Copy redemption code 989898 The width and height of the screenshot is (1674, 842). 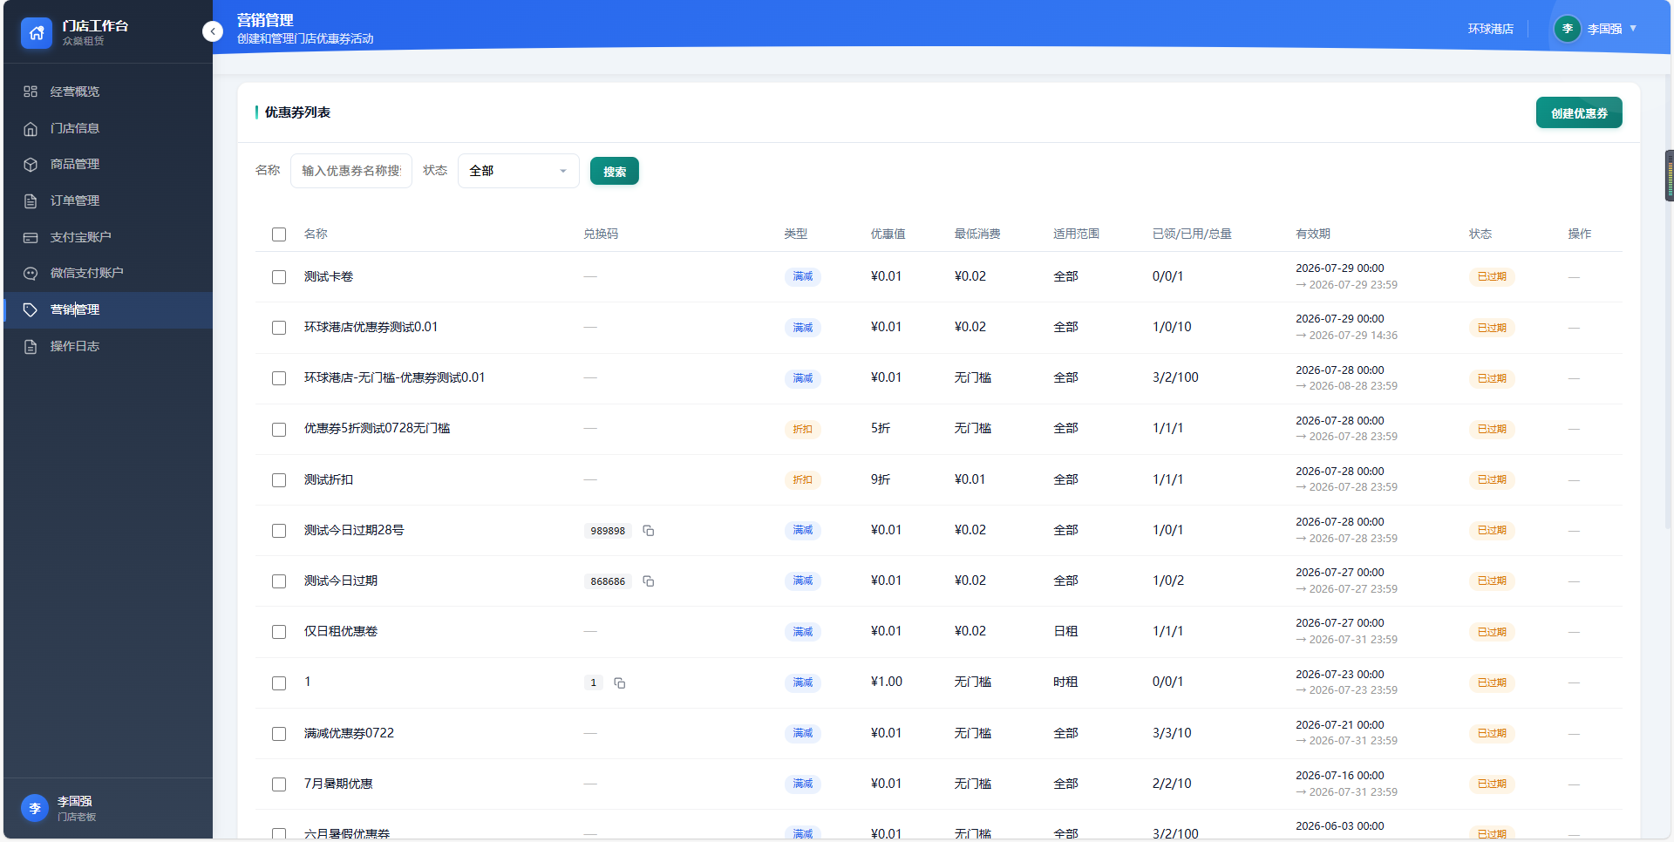point(649,530)
